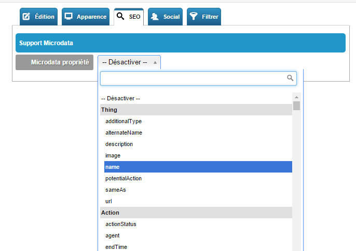Click the monitor icon on Apparence tab
Screen dimensions: 356x251
(x=69, y=17)
